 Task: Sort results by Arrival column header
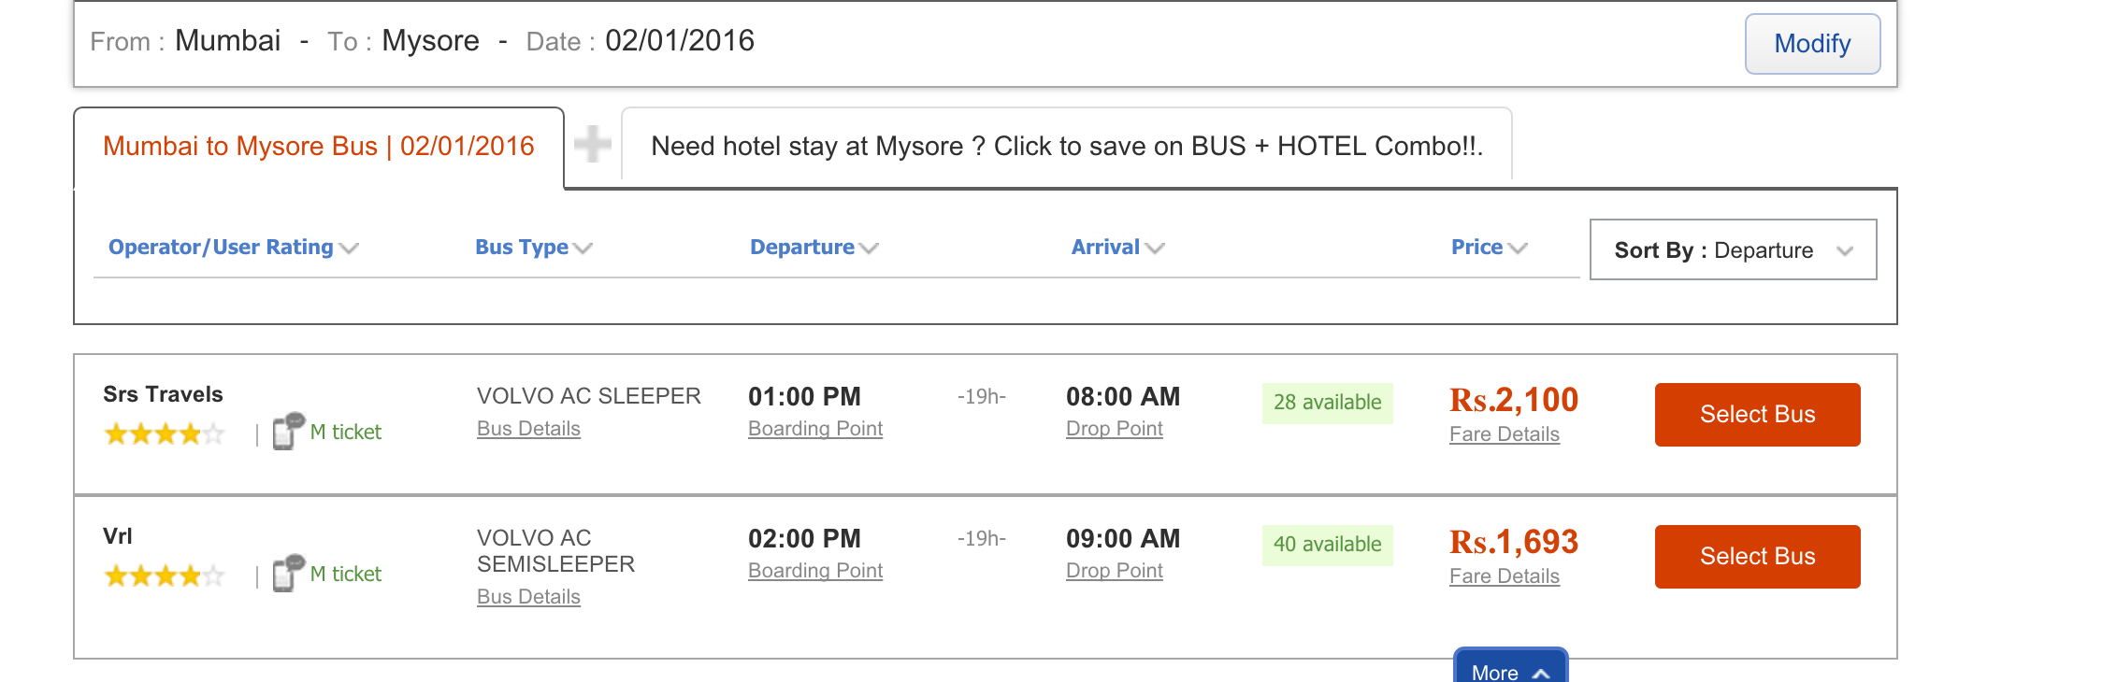pyautogui.click(x=1117, y=248)
